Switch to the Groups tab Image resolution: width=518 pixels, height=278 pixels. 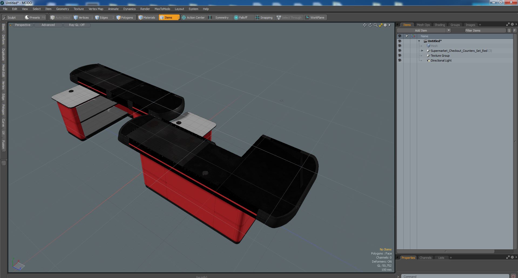coord(455,25)
